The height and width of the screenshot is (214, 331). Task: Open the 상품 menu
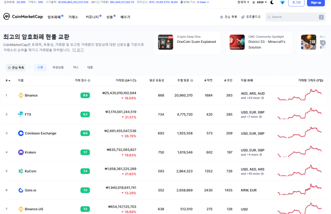tap(110, 17)
